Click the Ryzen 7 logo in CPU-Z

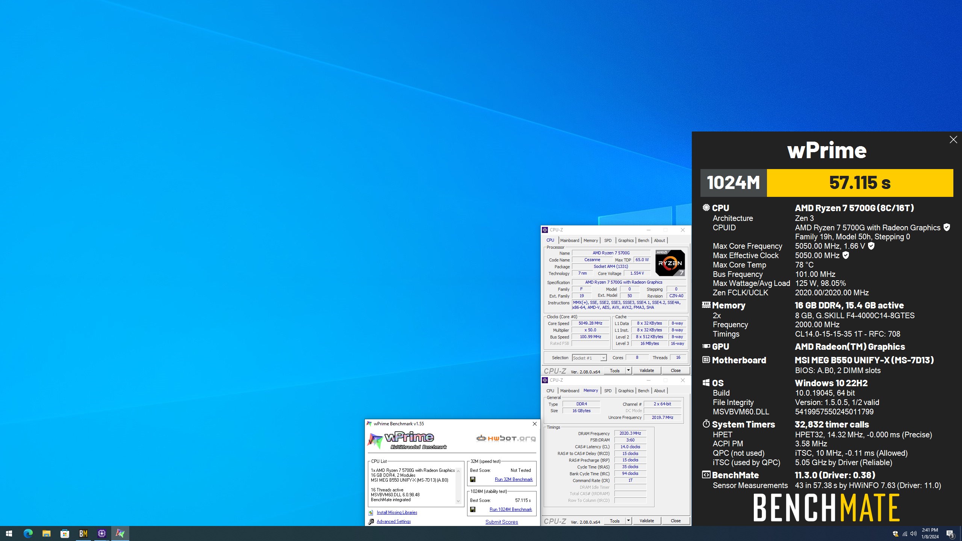click(x=670, y=263)
